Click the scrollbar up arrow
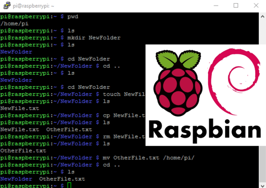 263,16
